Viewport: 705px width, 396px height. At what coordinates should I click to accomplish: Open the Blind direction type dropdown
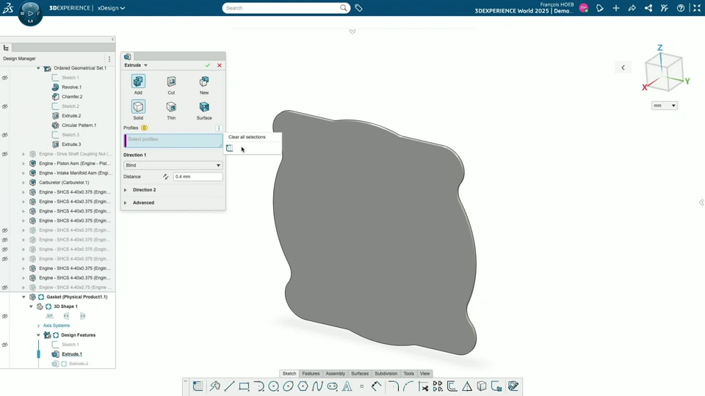coord(173,165)
